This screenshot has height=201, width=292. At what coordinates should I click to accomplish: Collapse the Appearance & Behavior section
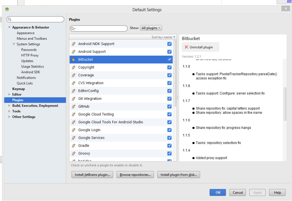[9, 27]
